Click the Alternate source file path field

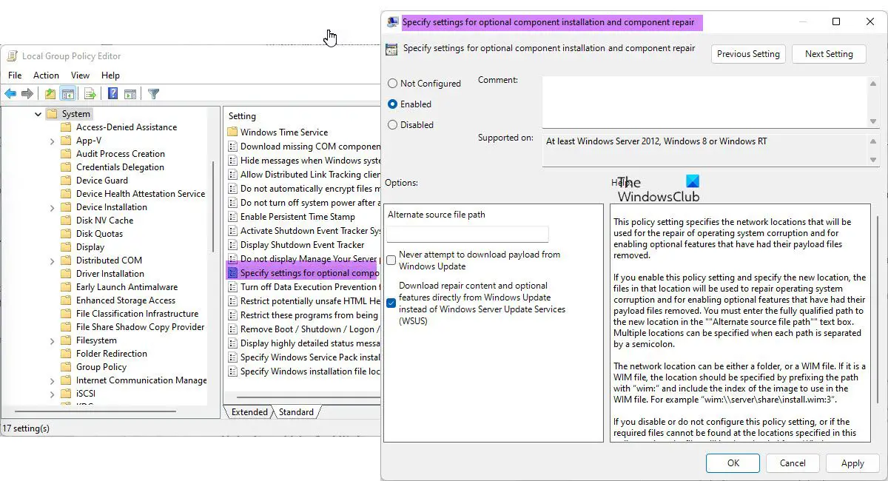click(468, 235)
